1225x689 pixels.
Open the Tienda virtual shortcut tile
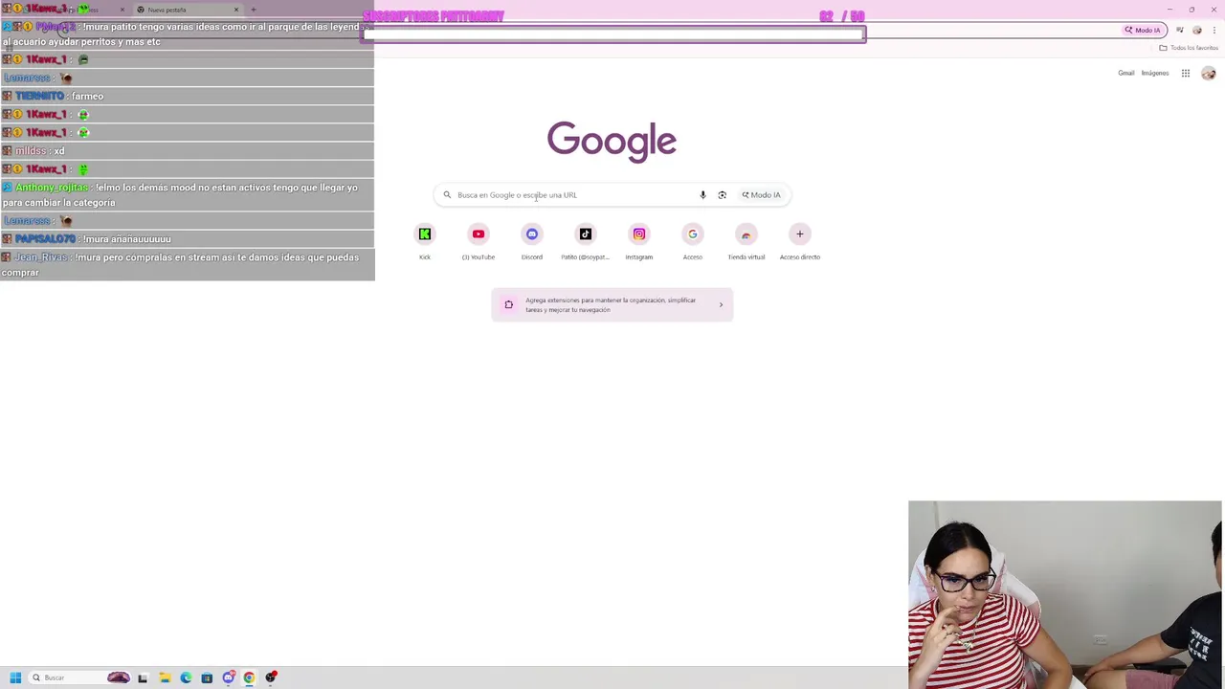click(x=746, y=234)
